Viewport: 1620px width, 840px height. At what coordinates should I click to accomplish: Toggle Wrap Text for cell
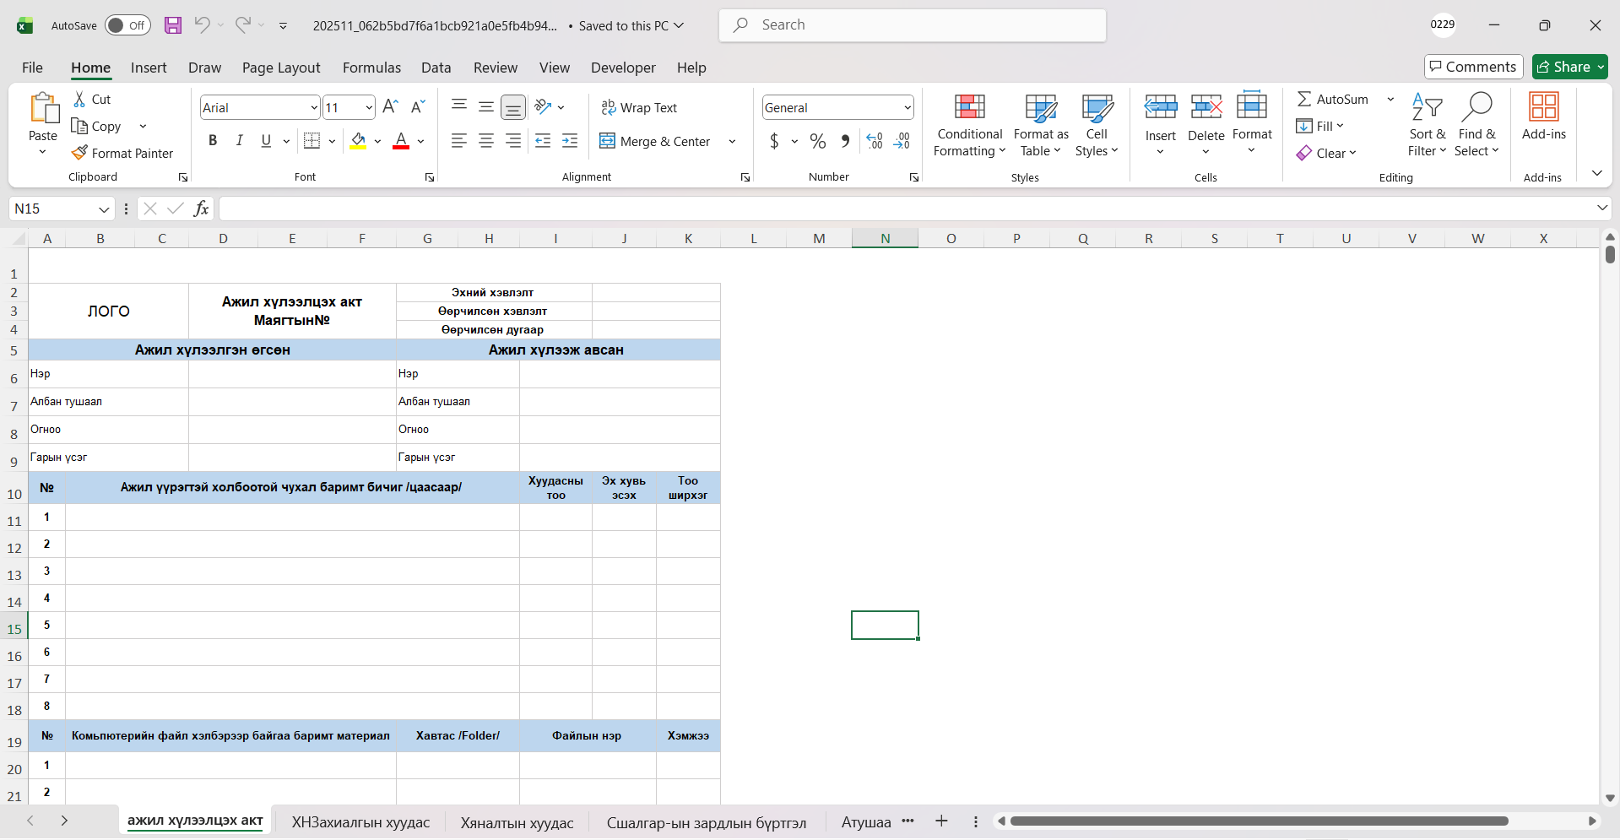(639, 107)
